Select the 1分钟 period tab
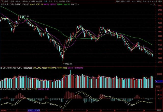Screen dimensions: 163x112 tap(12, 2)
